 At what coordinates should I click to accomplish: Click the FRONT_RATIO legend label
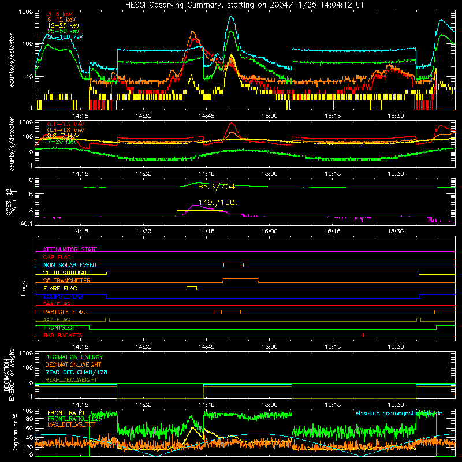tap(66, 413)
